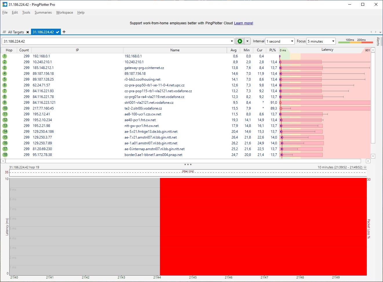Add a new target tab with plus icon
This screenshot has width=383, height=282.
point(64,32)
